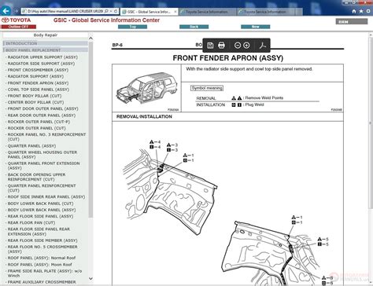Click the browser forward arrow button
Image resolution: width=373 pixels, height=286 pixels.
pos(16,11)
